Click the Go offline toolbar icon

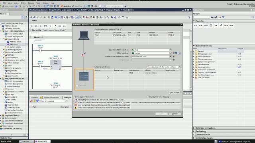[73, 6]
